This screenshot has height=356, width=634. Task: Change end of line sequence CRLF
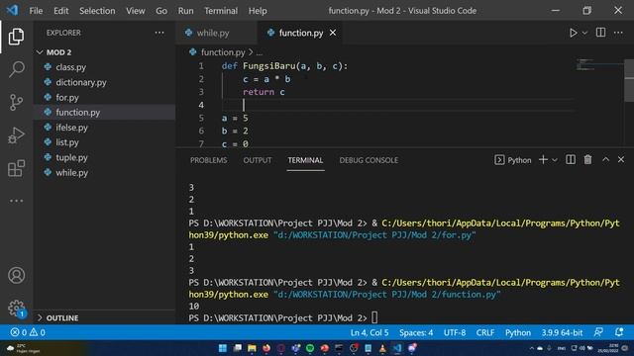pyautogui.click(x=485, y=332)
